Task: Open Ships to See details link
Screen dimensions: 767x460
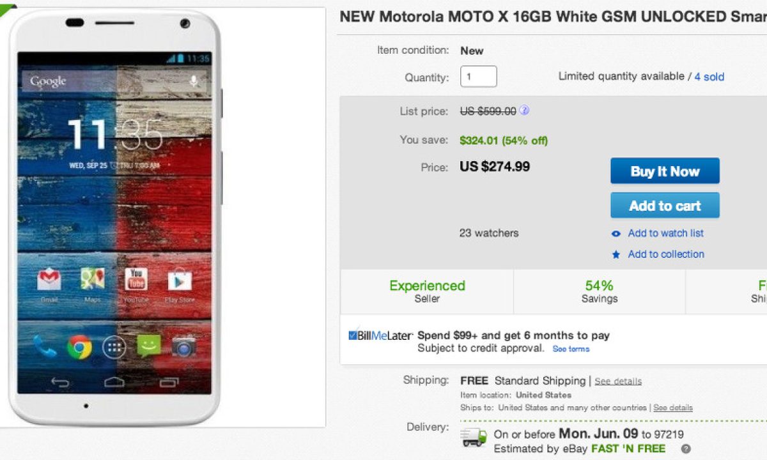Action: [x=672, y=408]
